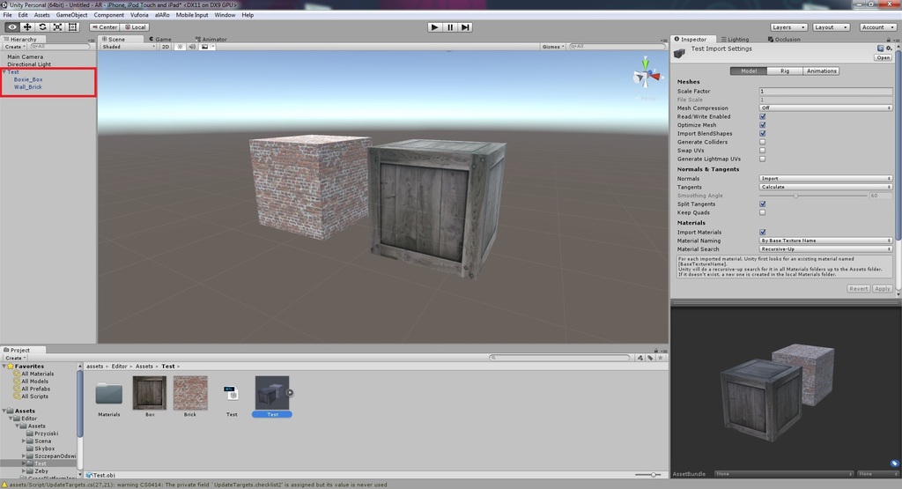Toggle scene lighting sun icon
The height and width of the screenshot is (489, 902).
[x=180, y=47]
